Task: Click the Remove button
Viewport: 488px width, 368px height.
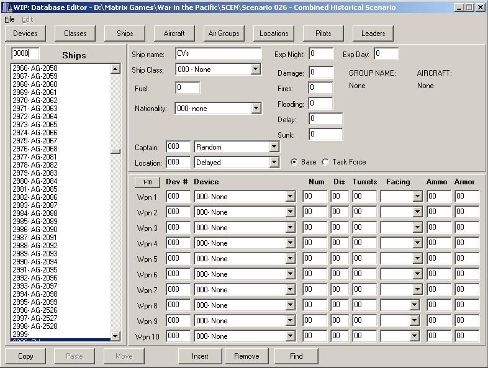Action: tap(246, 356)
